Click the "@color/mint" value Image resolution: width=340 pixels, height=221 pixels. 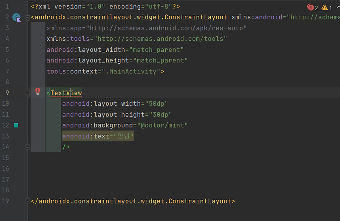pyautogui.click(x=162, y=125)
